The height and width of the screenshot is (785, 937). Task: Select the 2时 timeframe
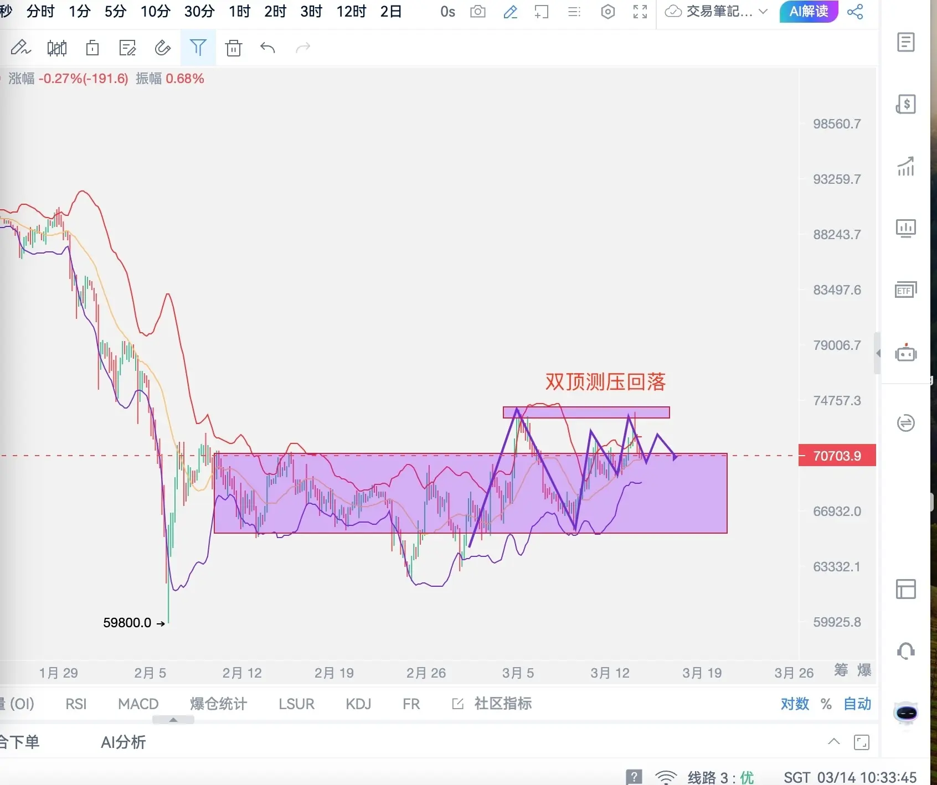tap(275, 11)
